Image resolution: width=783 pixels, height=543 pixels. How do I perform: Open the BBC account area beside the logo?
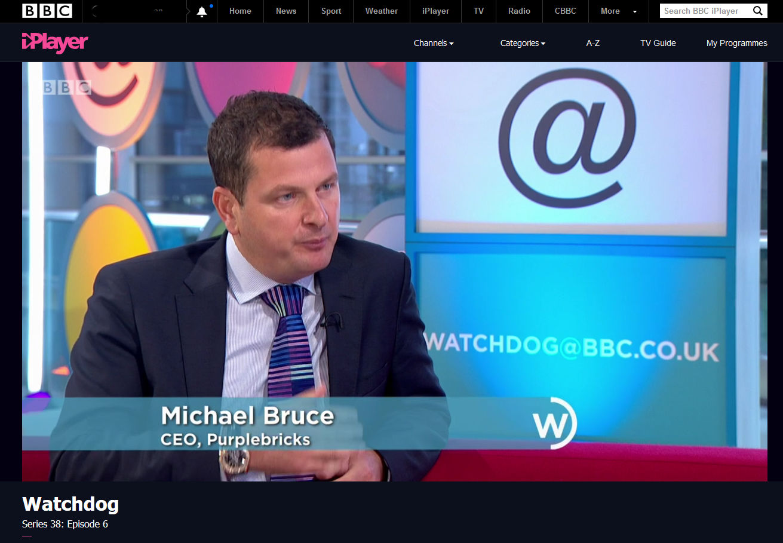134,11
